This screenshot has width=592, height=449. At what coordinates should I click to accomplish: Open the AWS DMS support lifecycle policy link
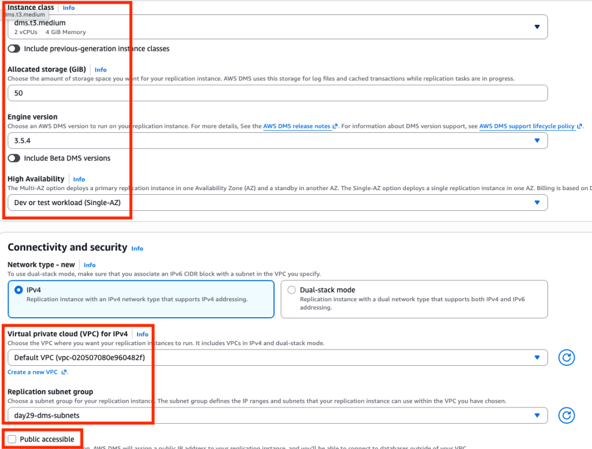coord(531,126)
